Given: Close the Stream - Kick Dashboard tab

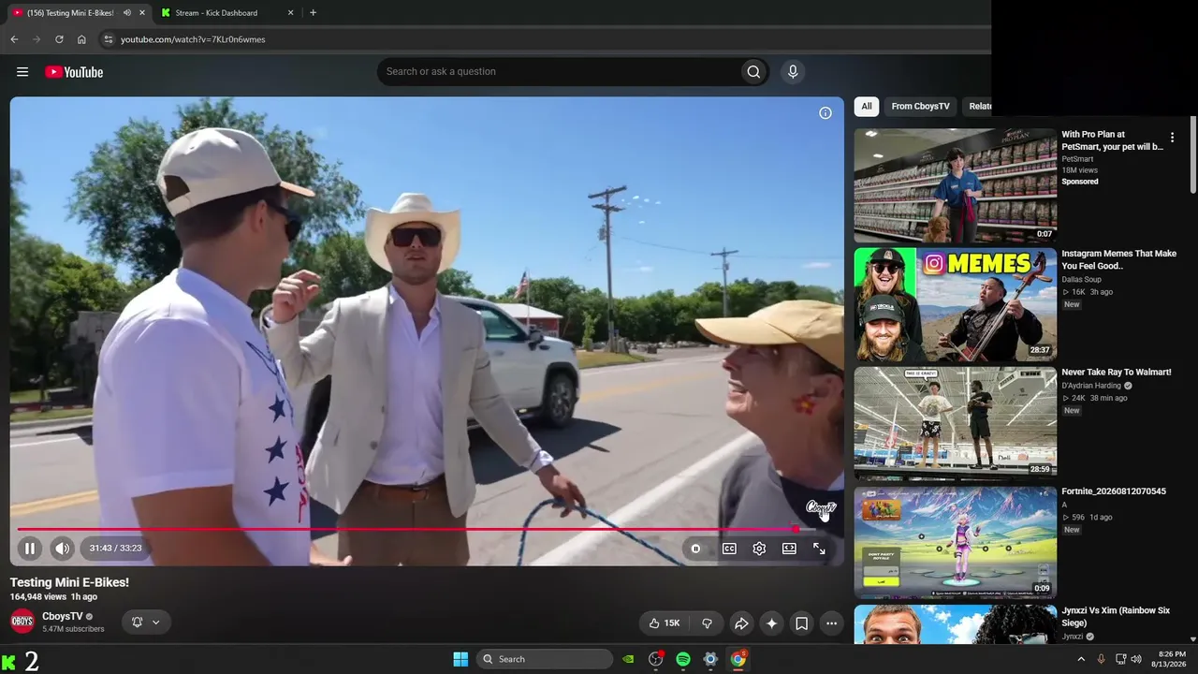Looking at the screenshot, I should tap(290, 13).
